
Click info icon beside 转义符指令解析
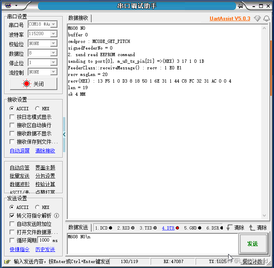pos(57,216)
